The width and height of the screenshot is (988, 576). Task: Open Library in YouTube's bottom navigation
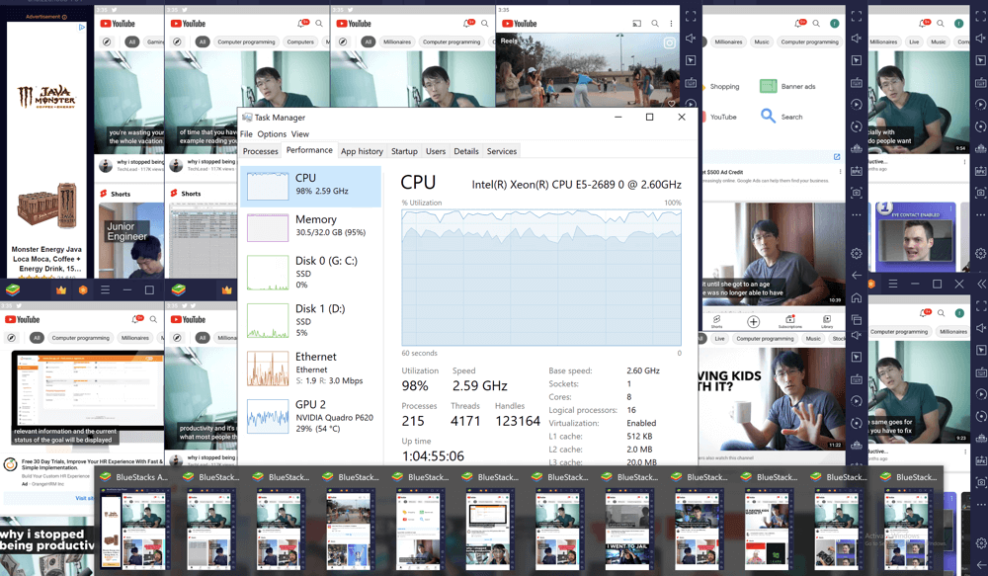pos(827,321)
